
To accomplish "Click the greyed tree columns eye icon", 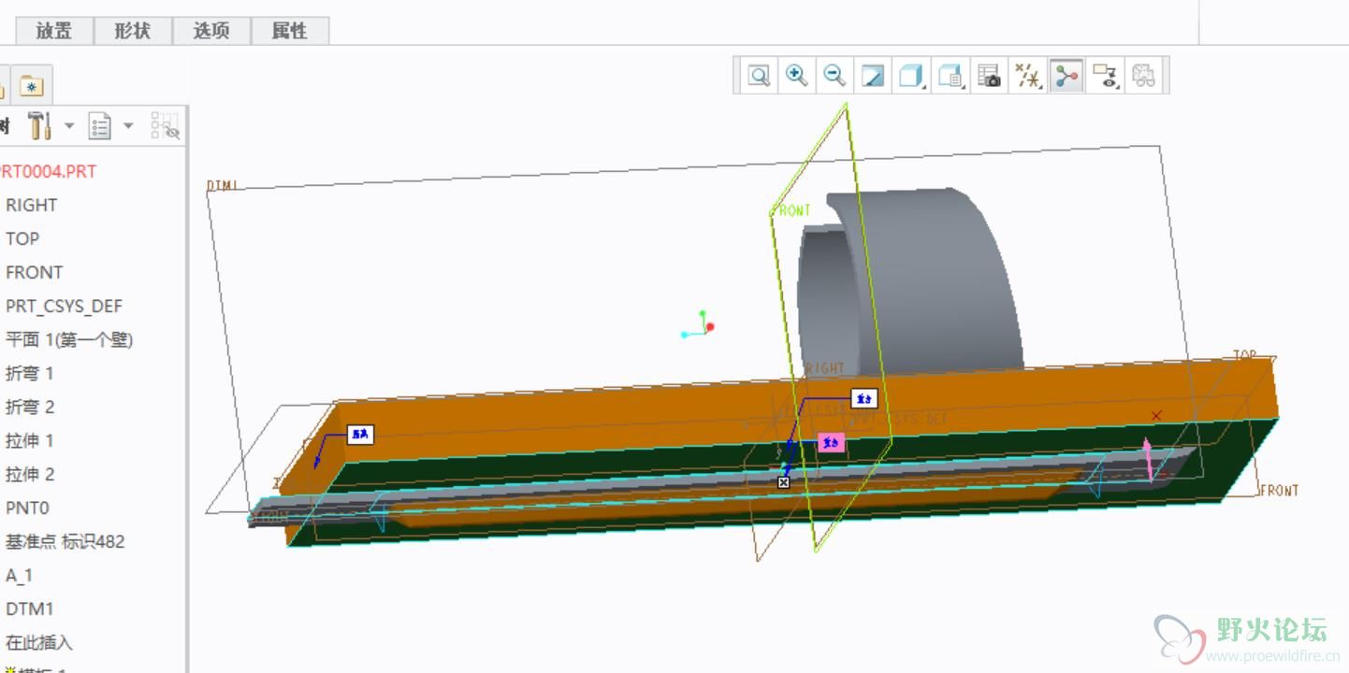I will click(165, 126).
